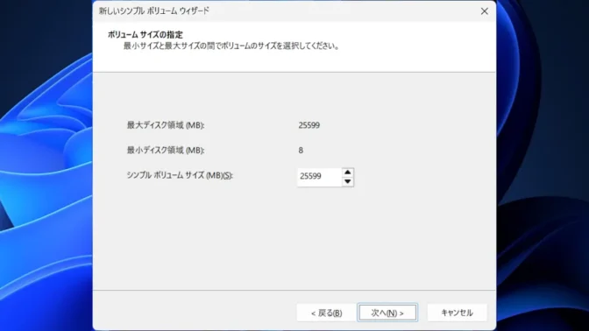Focus the シンプル ボリューム サイズ input field
The height and width of the screenshot is (331, 589).
tap(319, 176)
